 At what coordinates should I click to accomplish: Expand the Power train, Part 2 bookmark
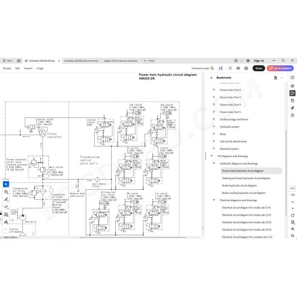pyautogui.click(x=214, y=90)
